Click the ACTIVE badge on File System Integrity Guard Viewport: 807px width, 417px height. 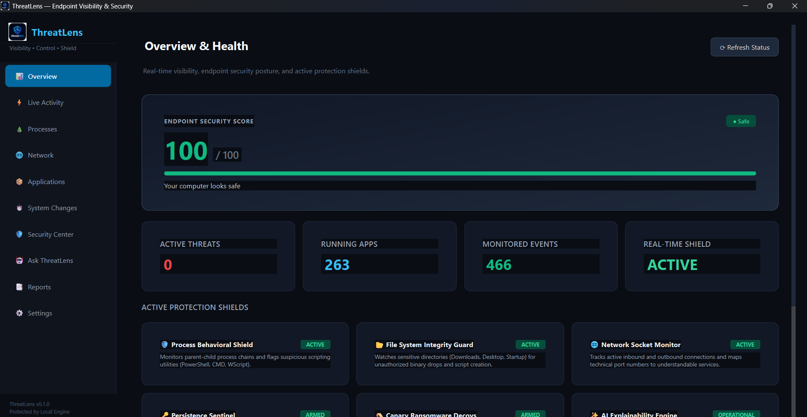point(530,345)
